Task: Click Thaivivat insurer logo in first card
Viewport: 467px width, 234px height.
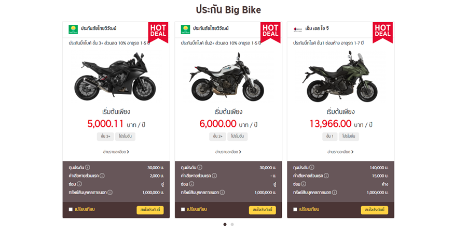Action: (73, 29)
